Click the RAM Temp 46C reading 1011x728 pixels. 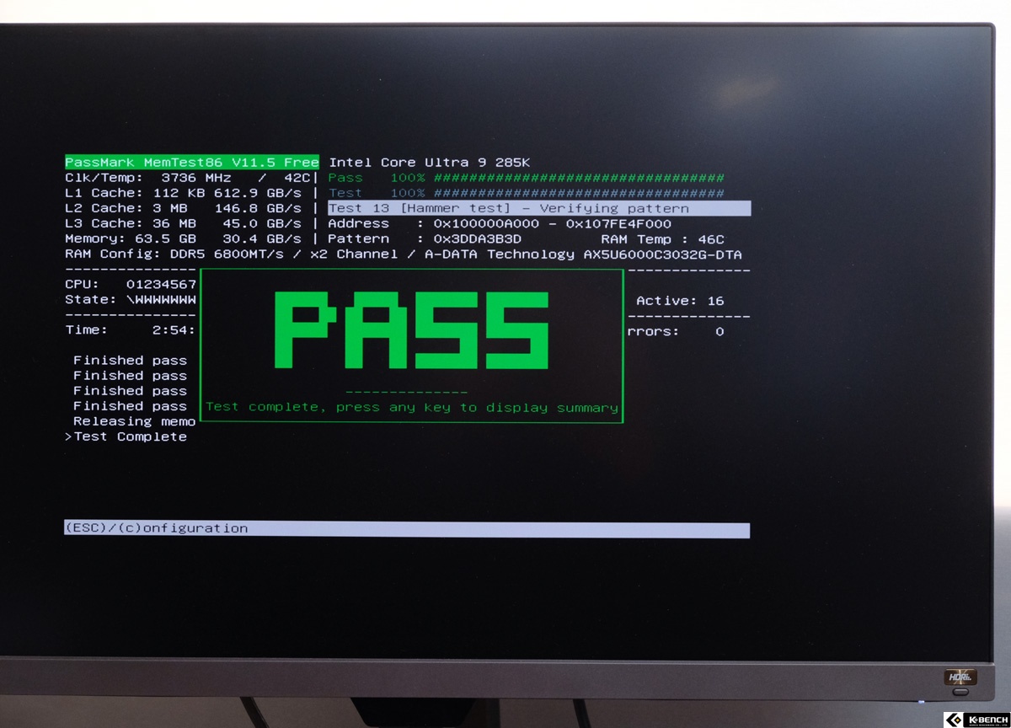[x=662, y=239]
